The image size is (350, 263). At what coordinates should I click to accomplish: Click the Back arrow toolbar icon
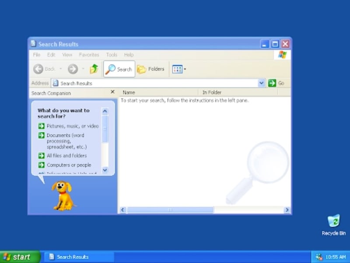(38, 69)
